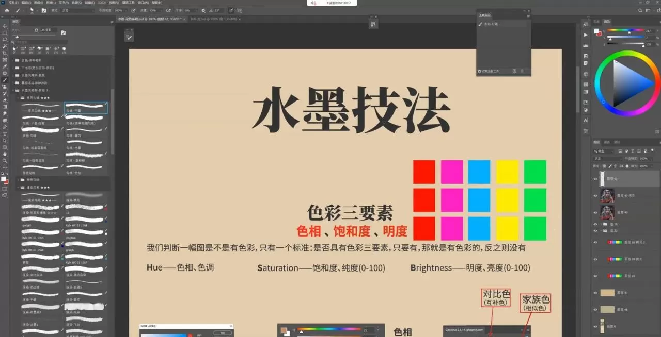
Task: Hide the 图层 40 拷贝 layer
Action: coord(595,196)
